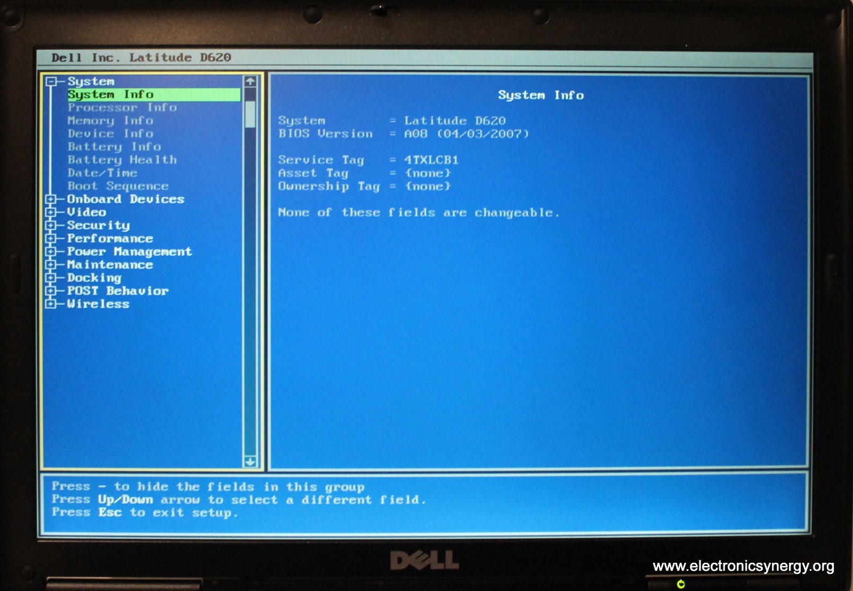The image size is (853, 591).
Task: Select the Battery Health entry
Action: click(122, 160)
